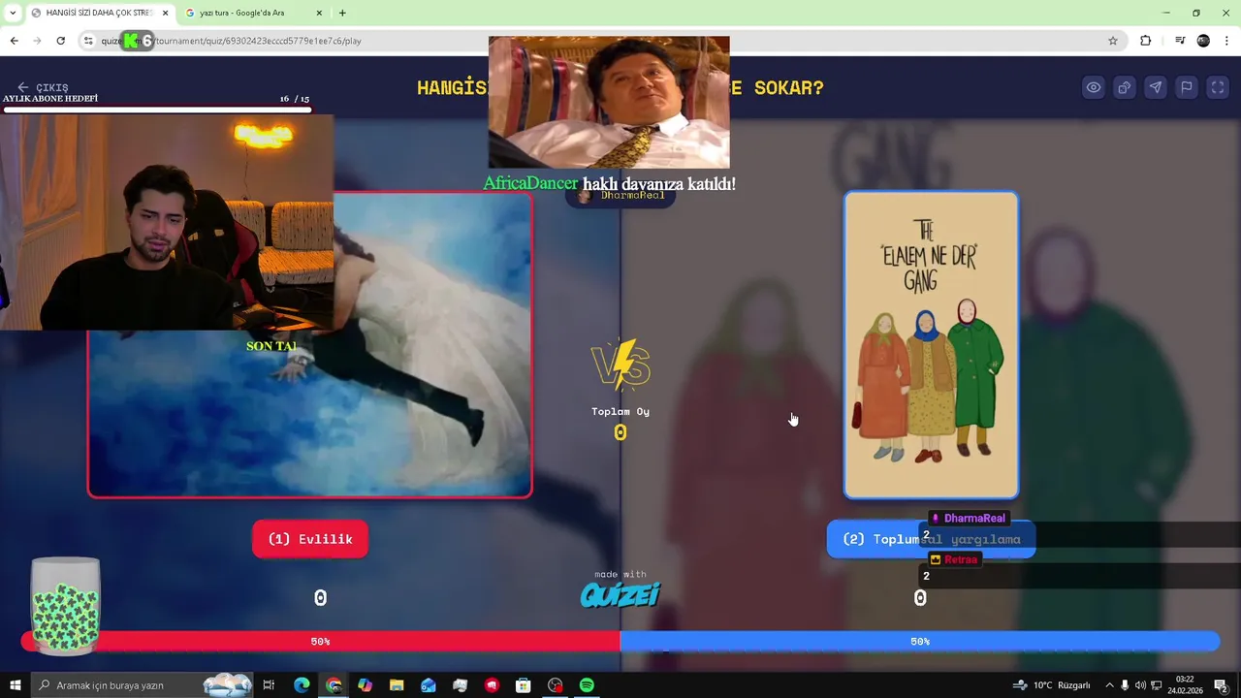Screen dimensions: 1241x698
Task: Open the Chrome three-dot menu
Action: coord(1227,41)
